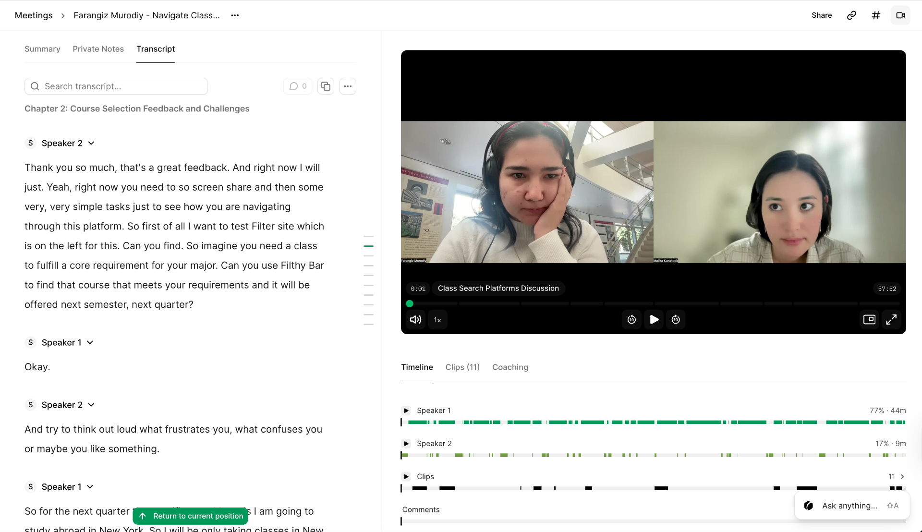
Task: Enable picture-in-picture mode
Action: click(x=869, y=320)
